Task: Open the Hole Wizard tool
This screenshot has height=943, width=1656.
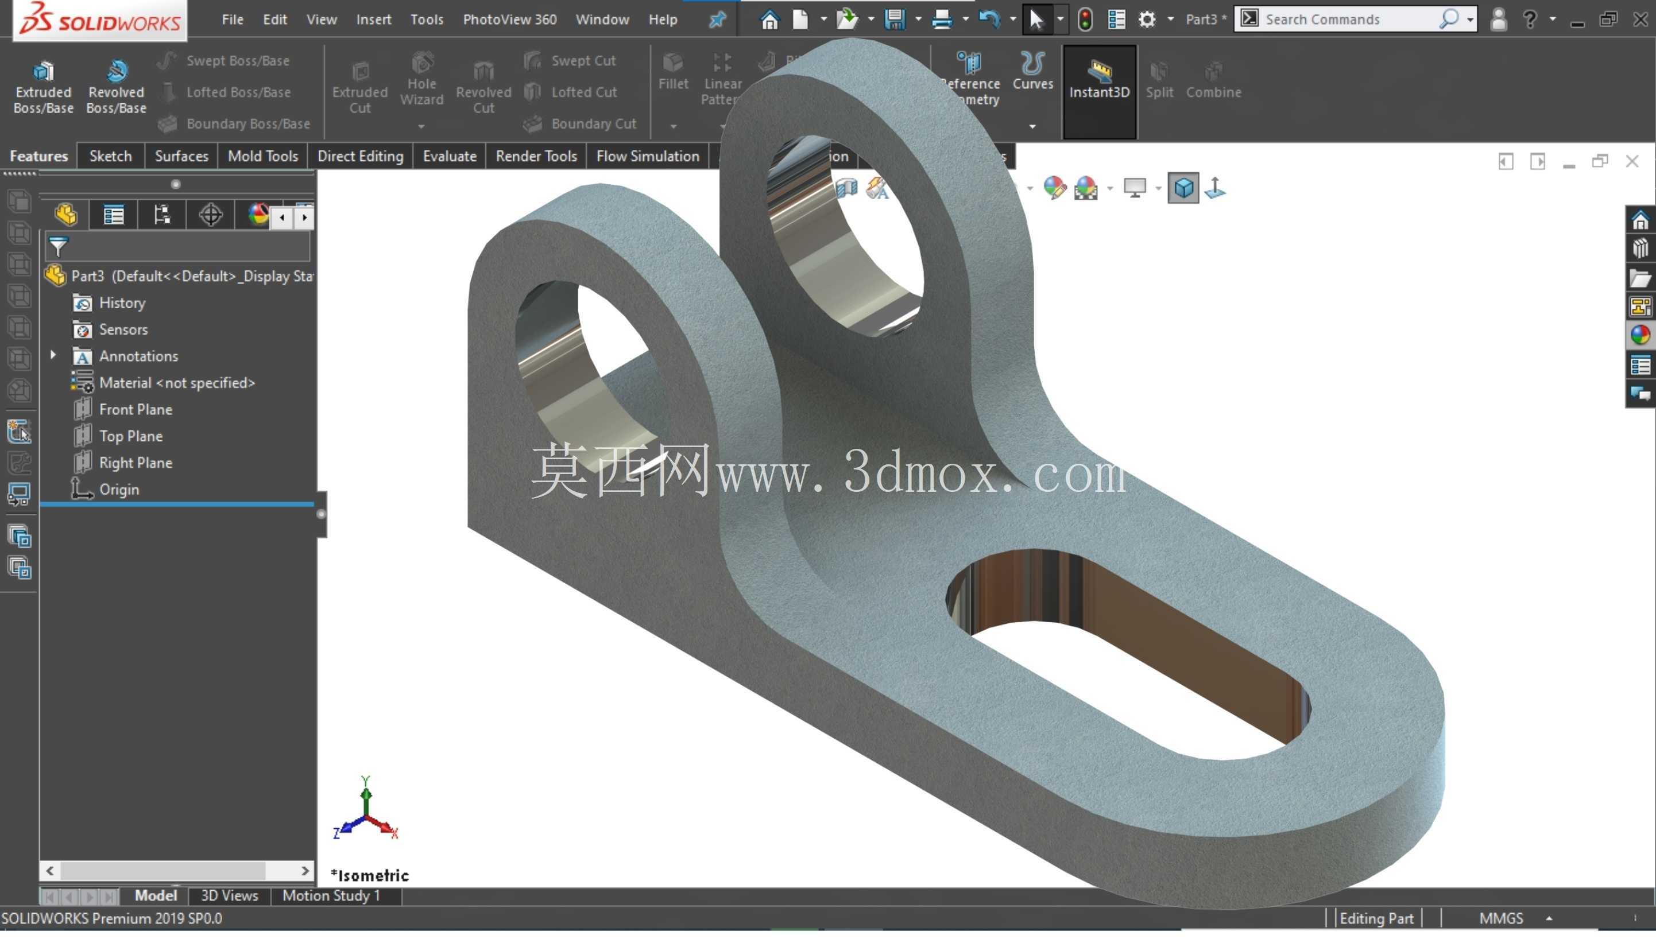Action: tap(421, 79)
